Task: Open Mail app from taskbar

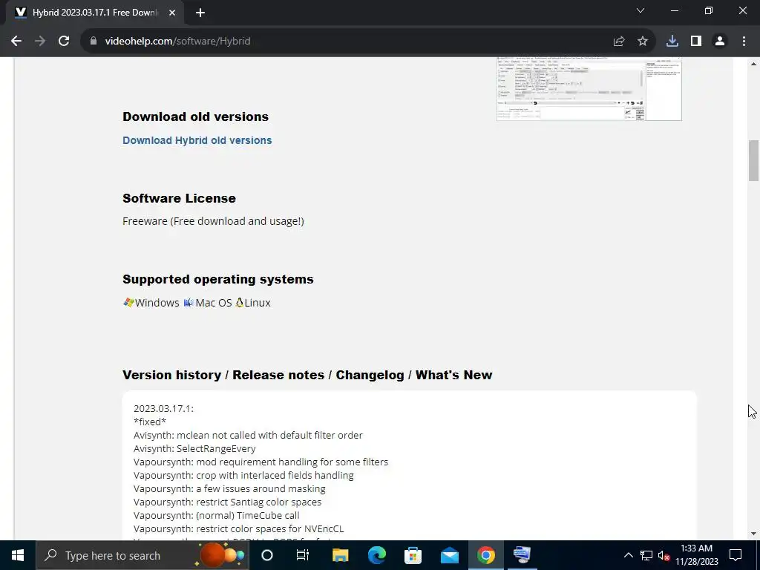Action: pyautogui.click(x=450, y=555)
